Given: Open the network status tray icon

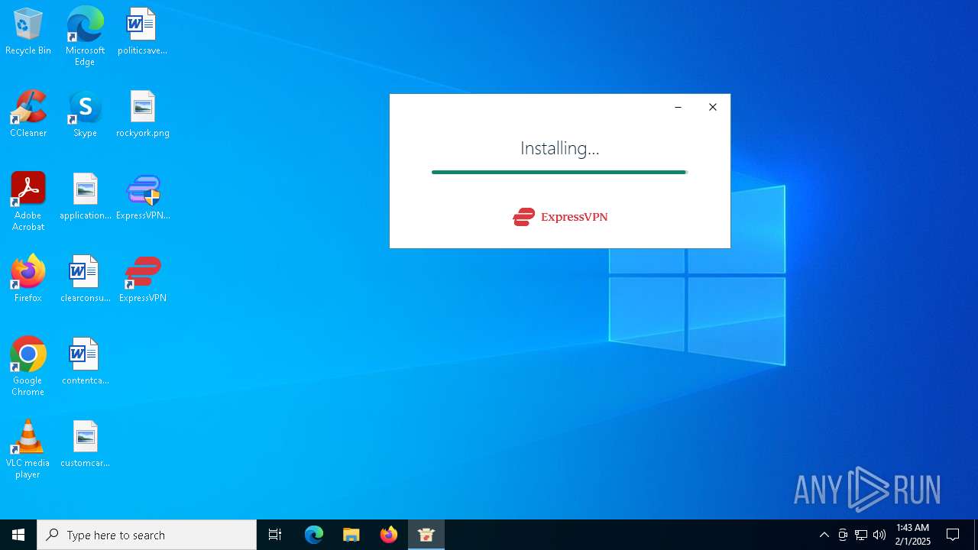Looking at the screenshot, I should (x=861, y=535).
